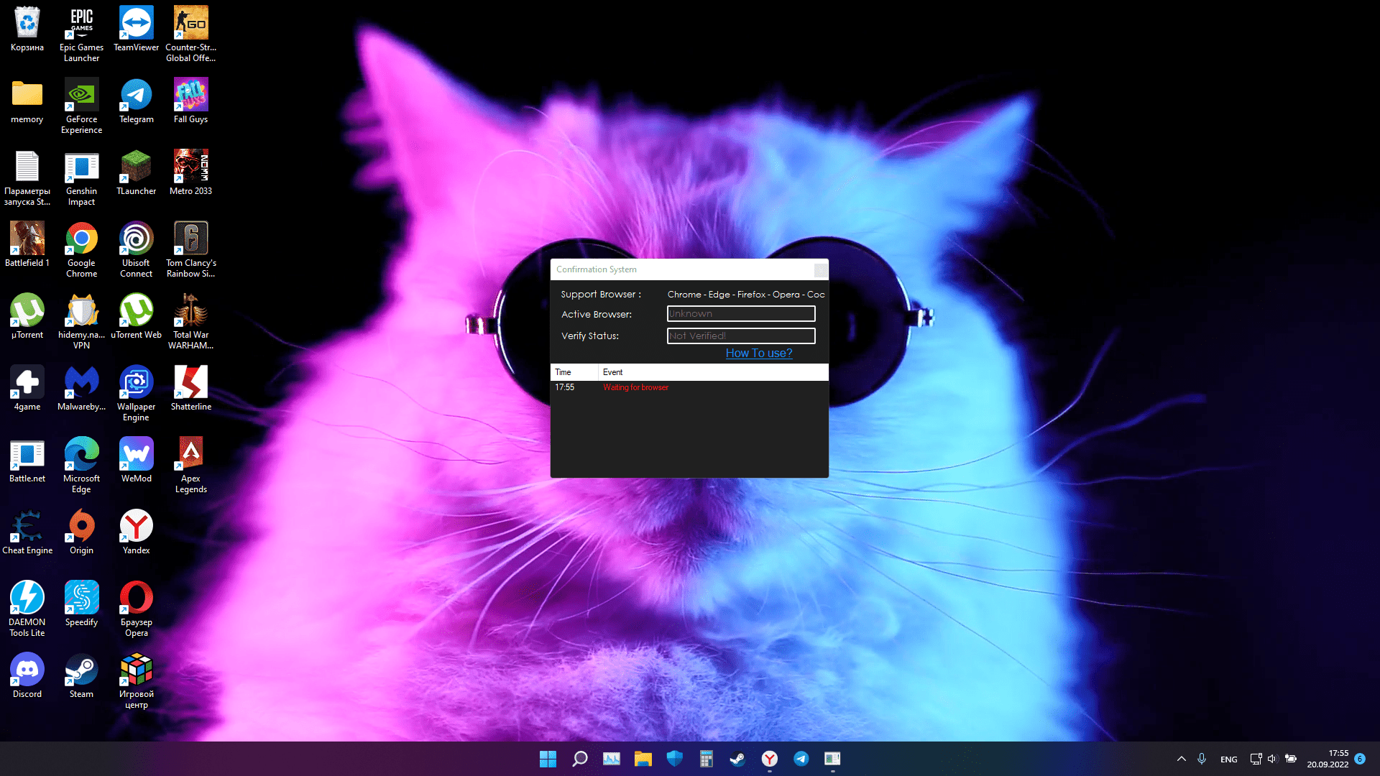Select the Steam desktop icon
1380x776 pixels.
point(81,676)
